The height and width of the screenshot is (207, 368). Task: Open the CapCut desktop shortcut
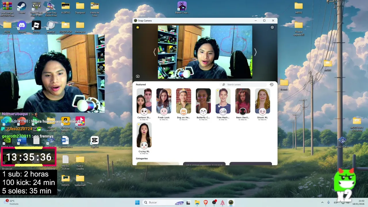click(x=95, y=142)
